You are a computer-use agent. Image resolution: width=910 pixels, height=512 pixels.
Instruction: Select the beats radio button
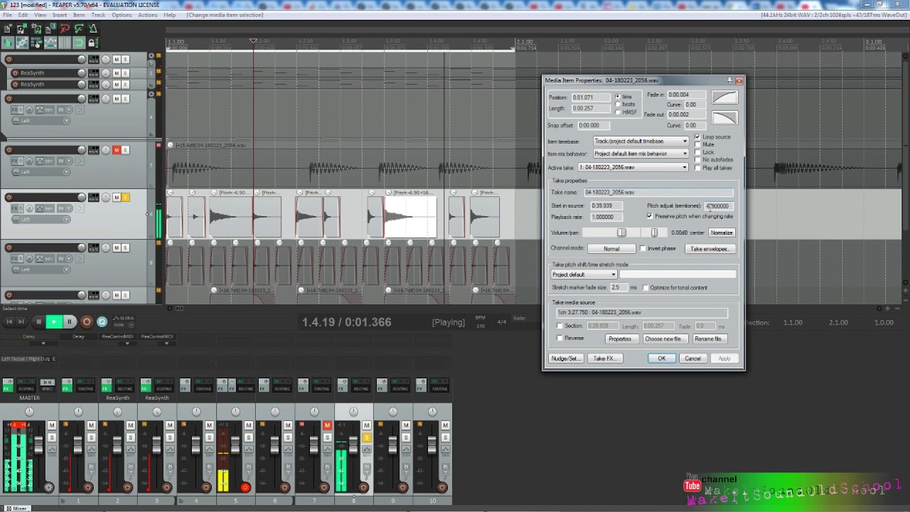[x=618, y=104]
